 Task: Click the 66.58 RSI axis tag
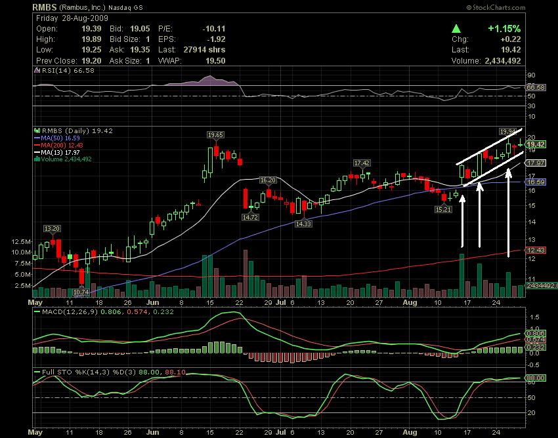536,87
